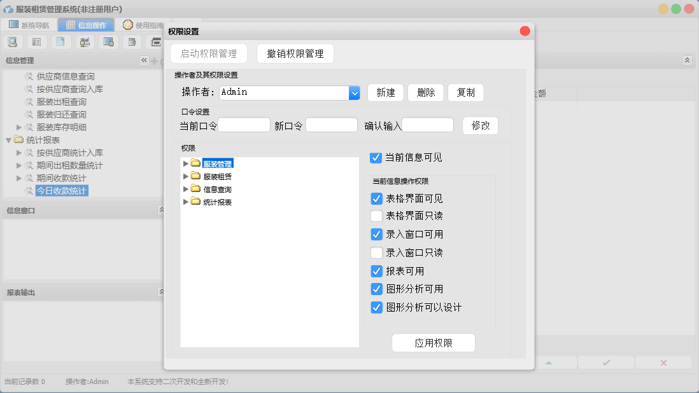
Task: Select 按供应商查询入库 in the sidebar tree
Action: (69, 89)
